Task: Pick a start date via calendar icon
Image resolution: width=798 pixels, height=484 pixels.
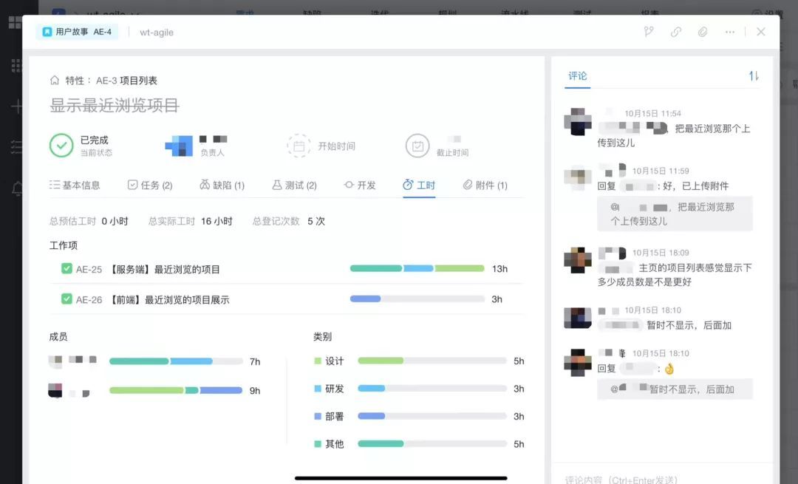Action: [x=299, y=146]
